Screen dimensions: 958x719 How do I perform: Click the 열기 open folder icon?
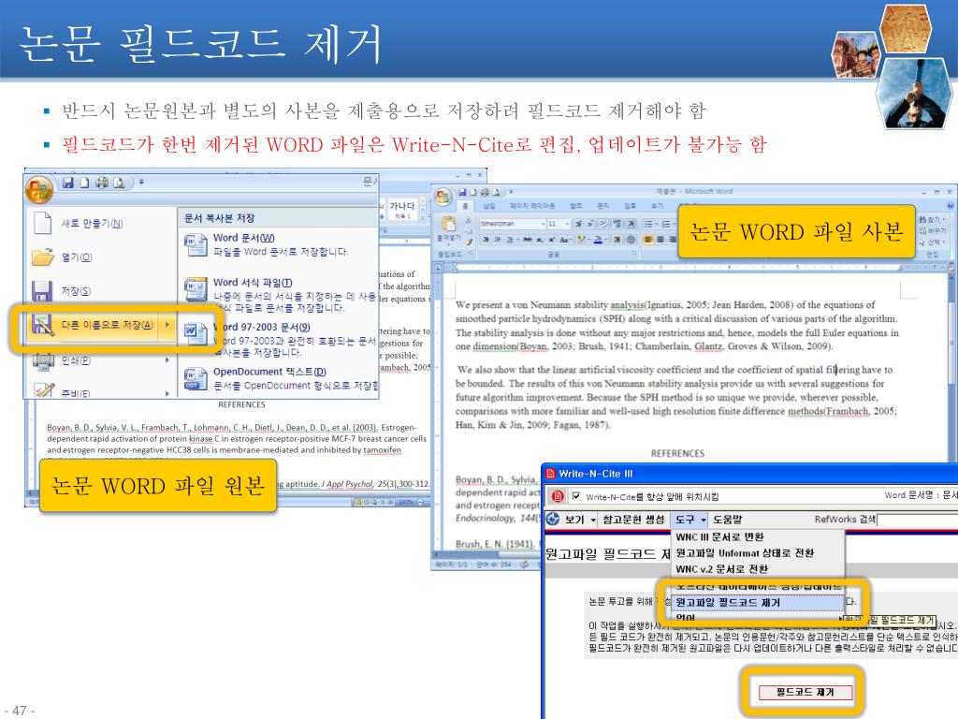tap(42, 257)
